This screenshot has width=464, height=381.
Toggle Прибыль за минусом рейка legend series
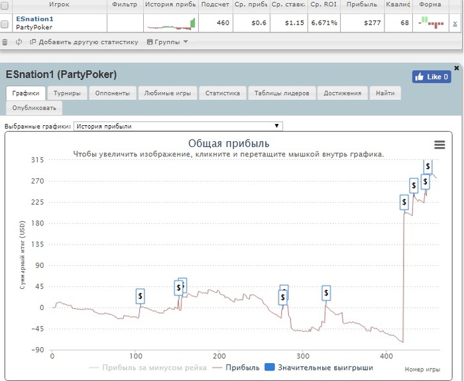[147, 368]
